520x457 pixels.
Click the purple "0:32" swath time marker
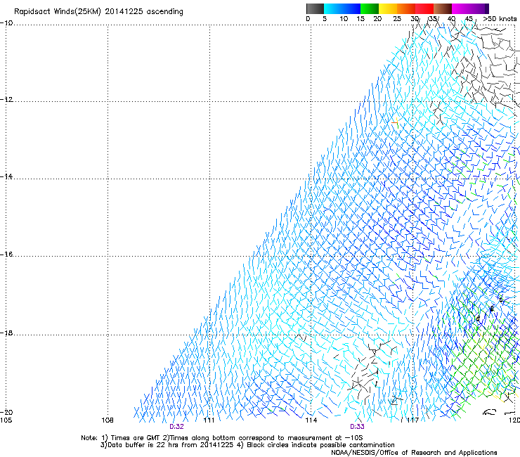tap(176, 427)
